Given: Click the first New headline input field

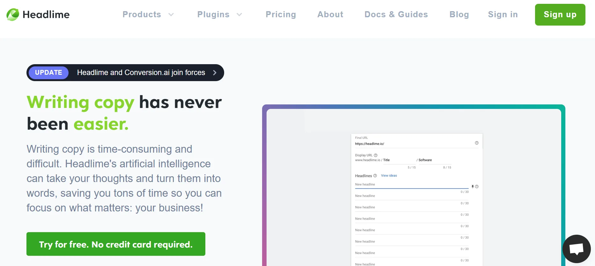Looking at the screenshot, I should (x=411, y=185).
